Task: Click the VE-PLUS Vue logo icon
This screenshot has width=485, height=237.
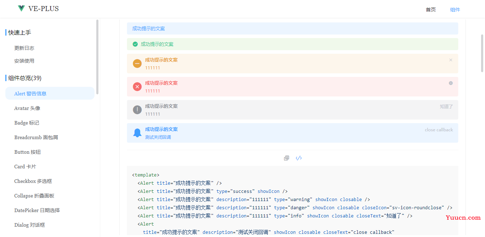Action: point(21,9)
